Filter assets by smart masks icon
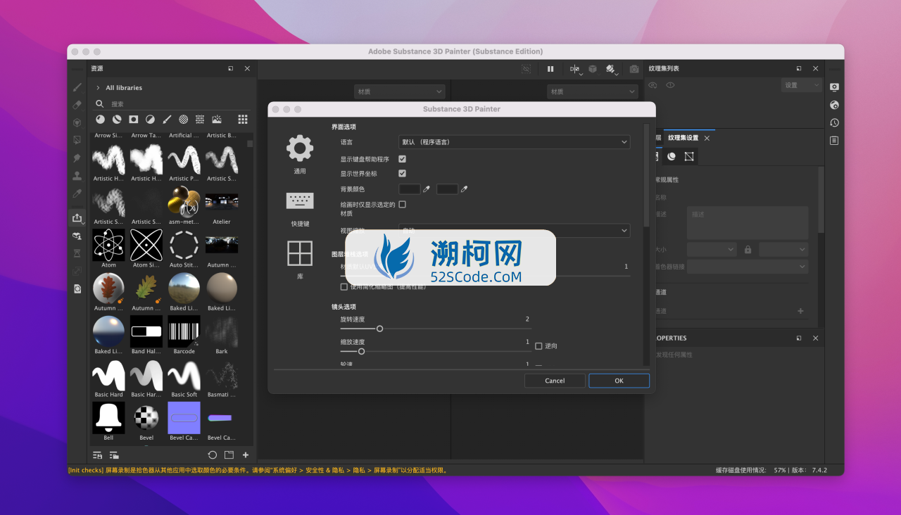The height and width of the screenshot is (515, 901). click(133, 120)
